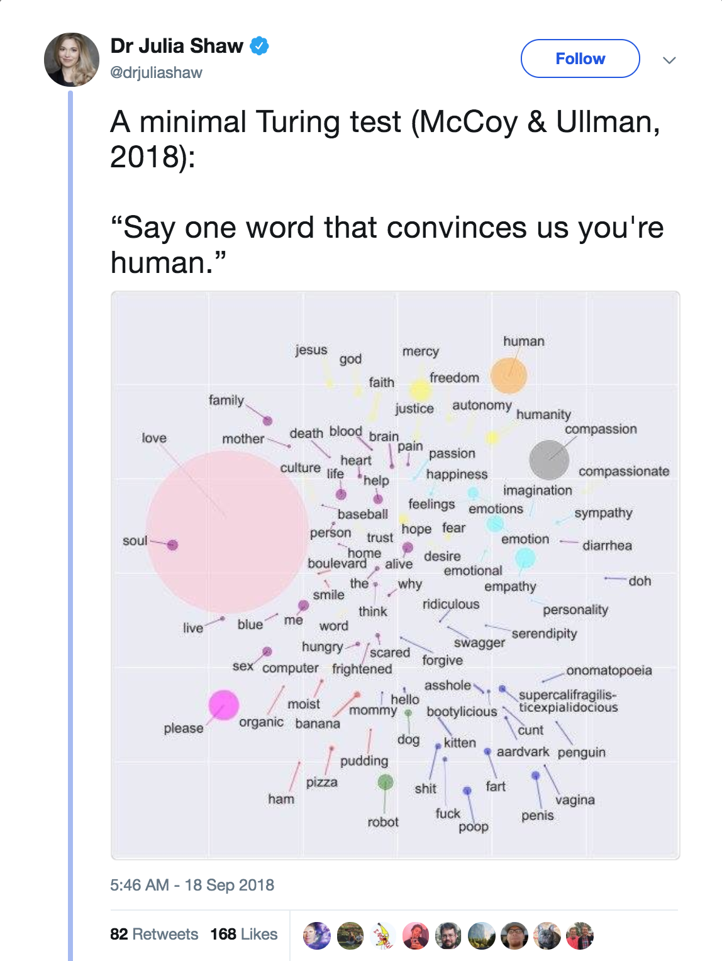Screen dimensions: 722x961
Task: Open the liker avatar wearing a cap
Action: tap(514, 935)
